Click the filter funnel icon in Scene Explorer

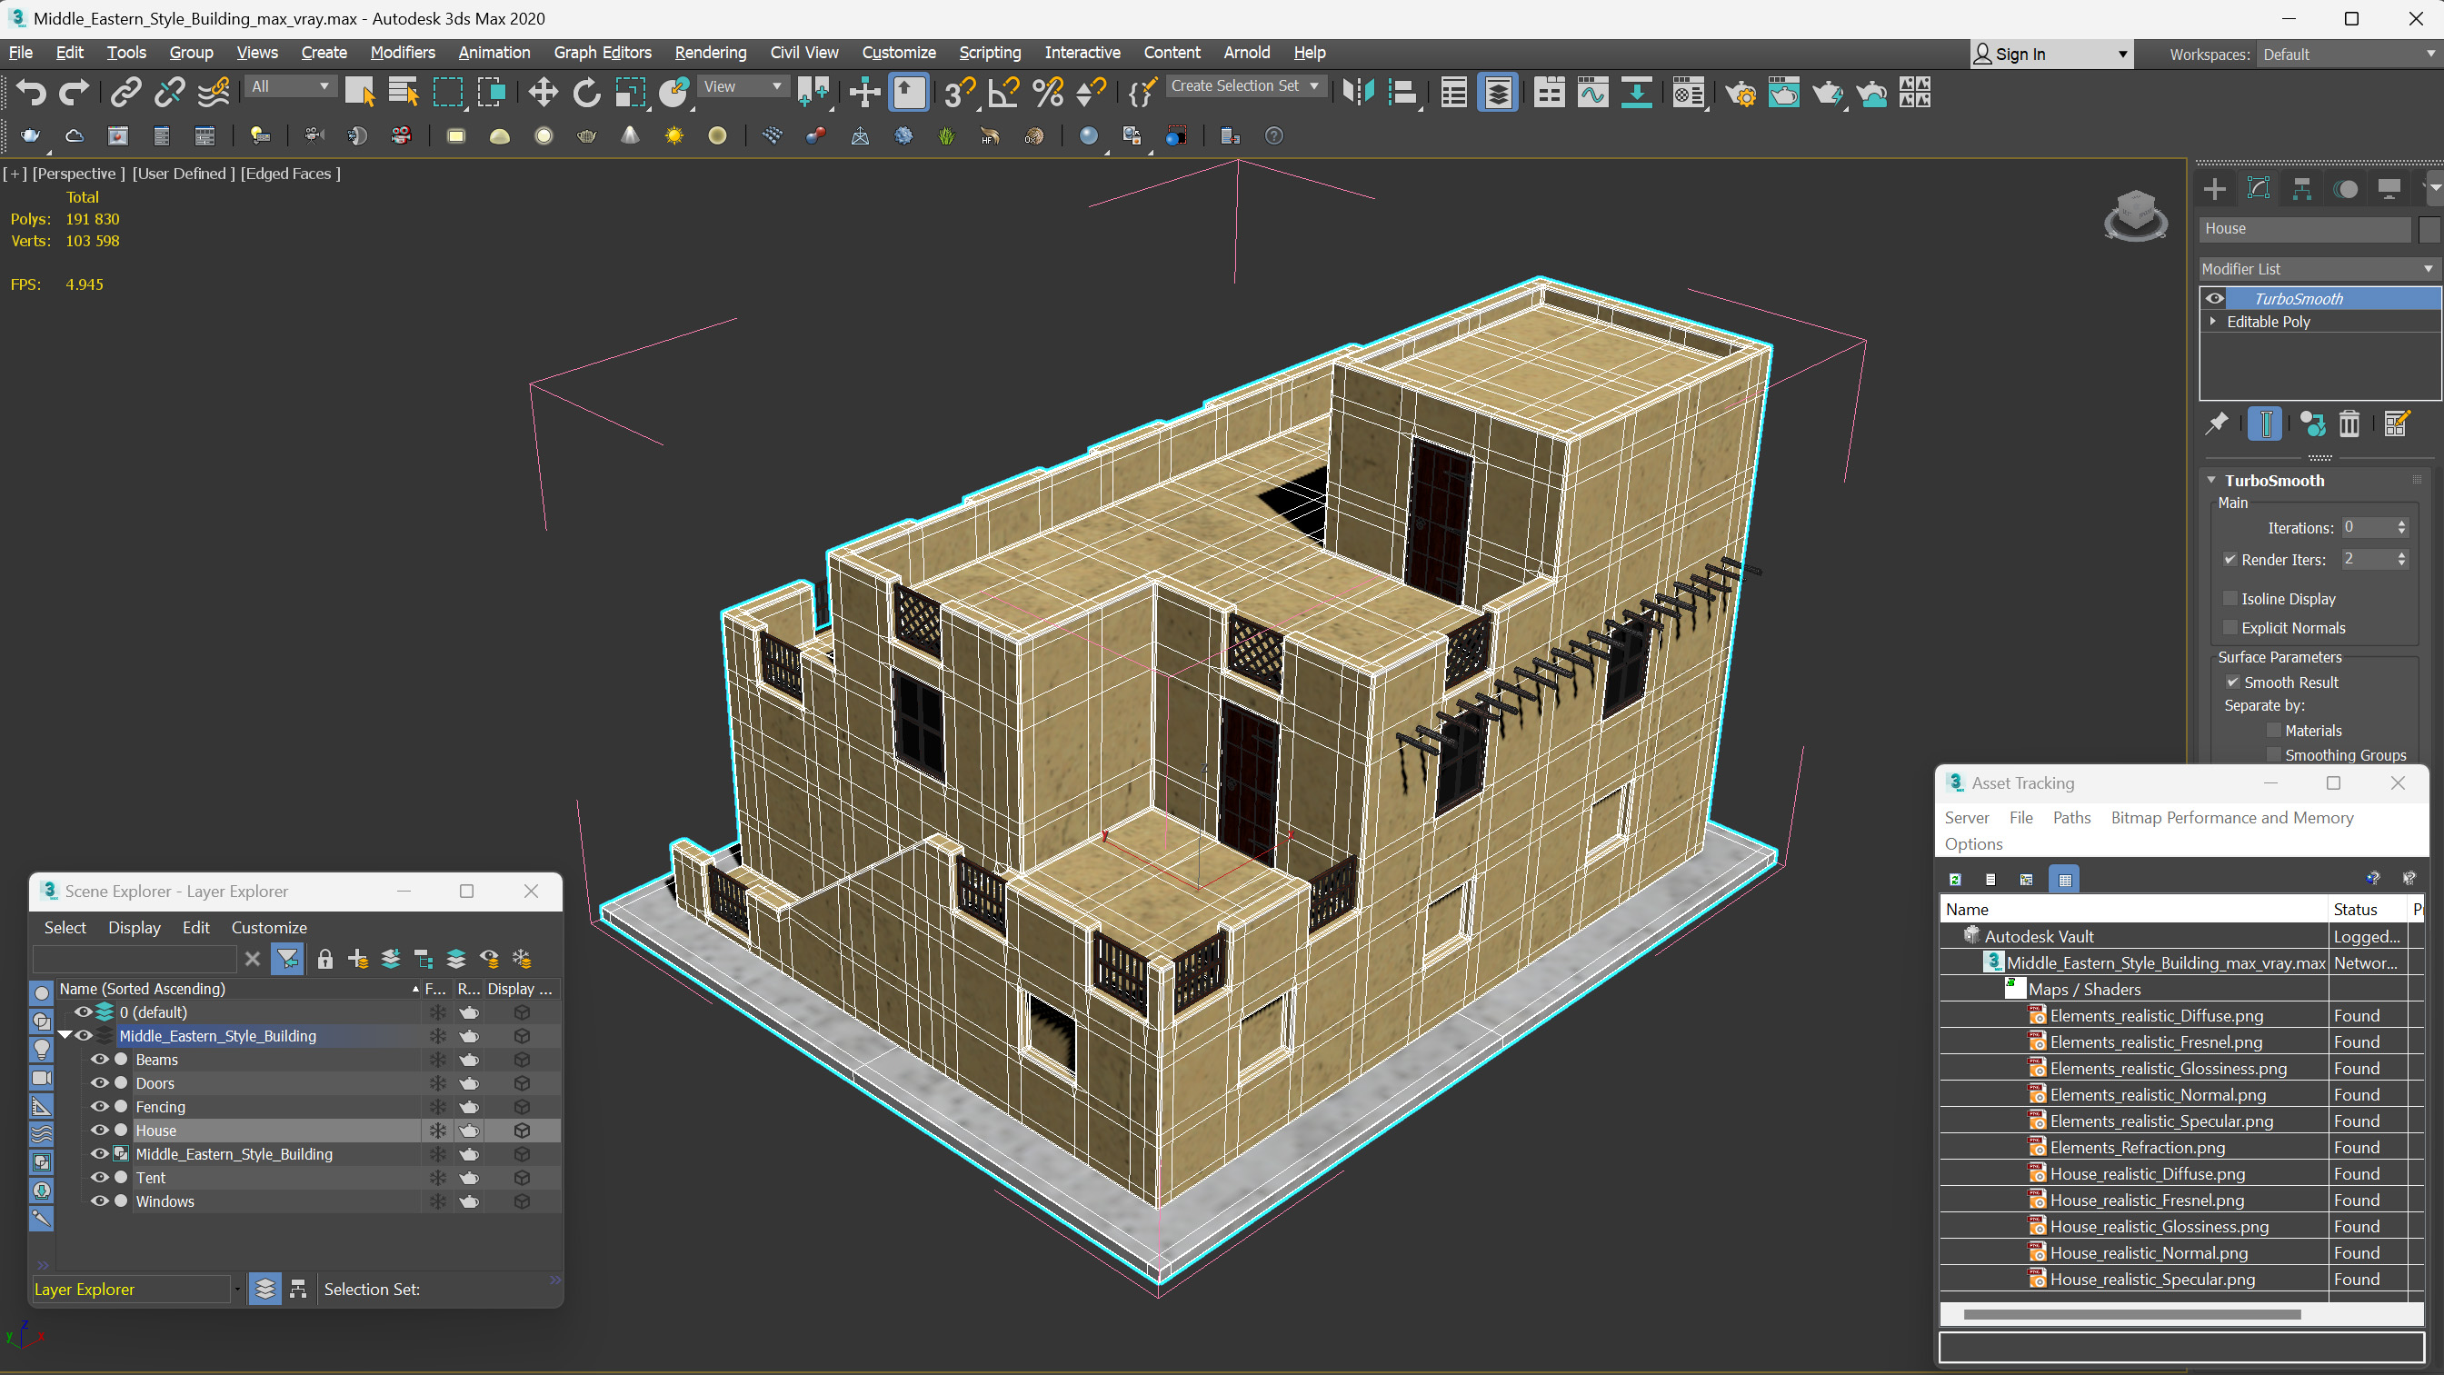pyautogui.click(x=286, y=960)
